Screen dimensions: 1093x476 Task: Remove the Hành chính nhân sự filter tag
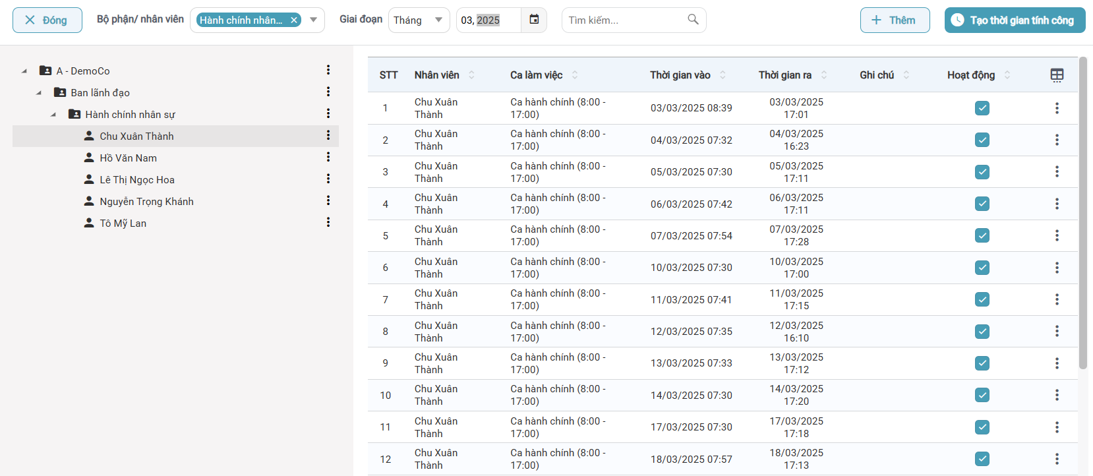(x=294, y=20)
